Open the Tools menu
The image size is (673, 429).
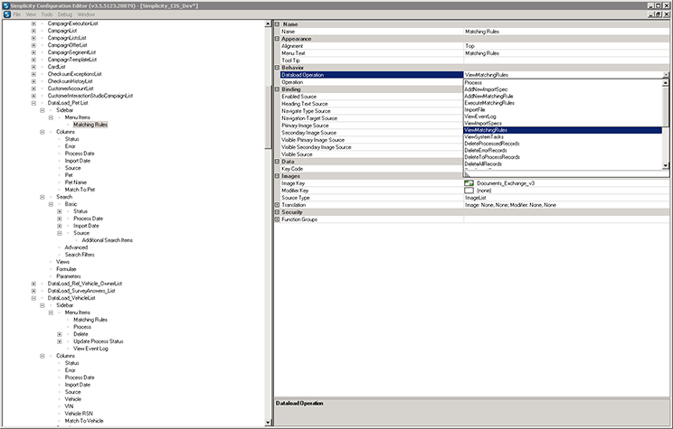pos(47,14)
